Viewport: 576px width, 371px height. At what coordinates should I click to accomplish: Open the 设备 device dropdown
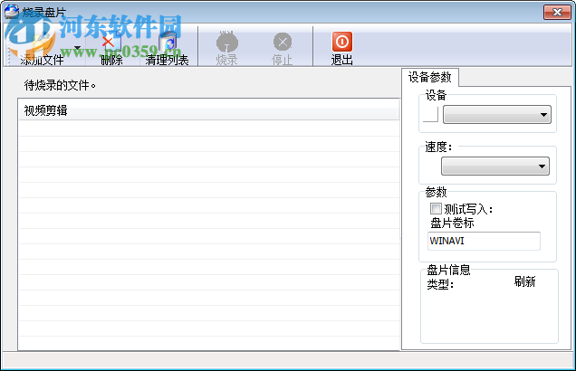point(497,115)
